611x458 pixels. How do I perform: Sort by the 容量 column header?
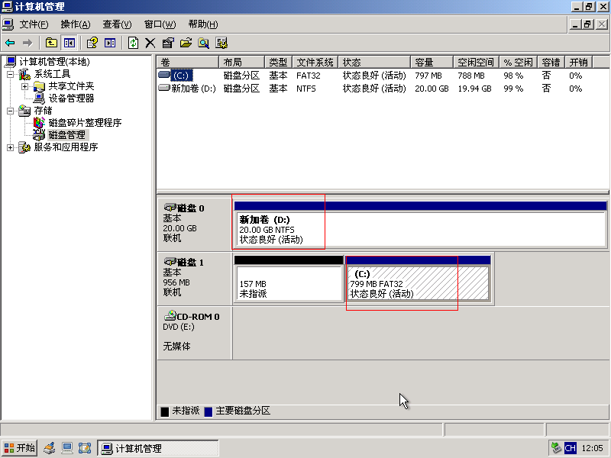coord(432,62)
